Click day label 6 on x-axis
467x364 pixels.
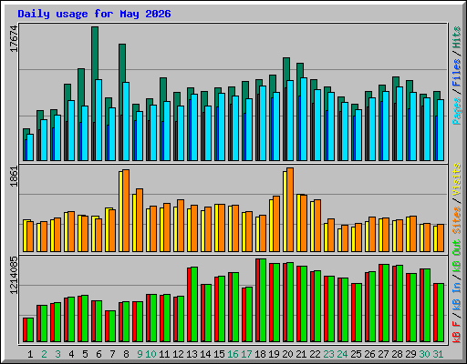(x=99, y=354)
